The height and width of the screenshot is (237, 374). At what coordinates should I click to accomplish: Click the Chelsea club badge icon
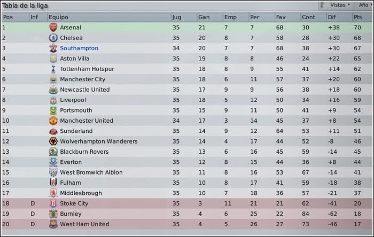tap(53, 38)
